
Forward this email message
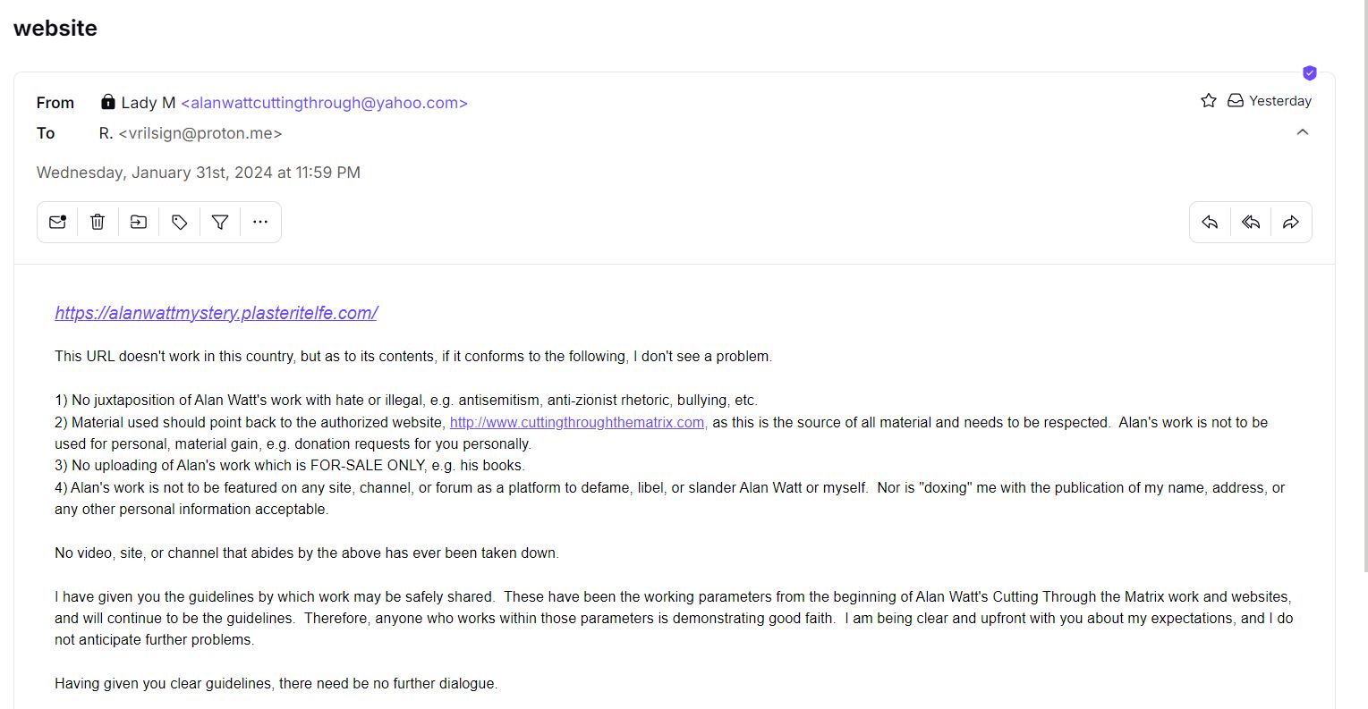(x=1291, y=222)
